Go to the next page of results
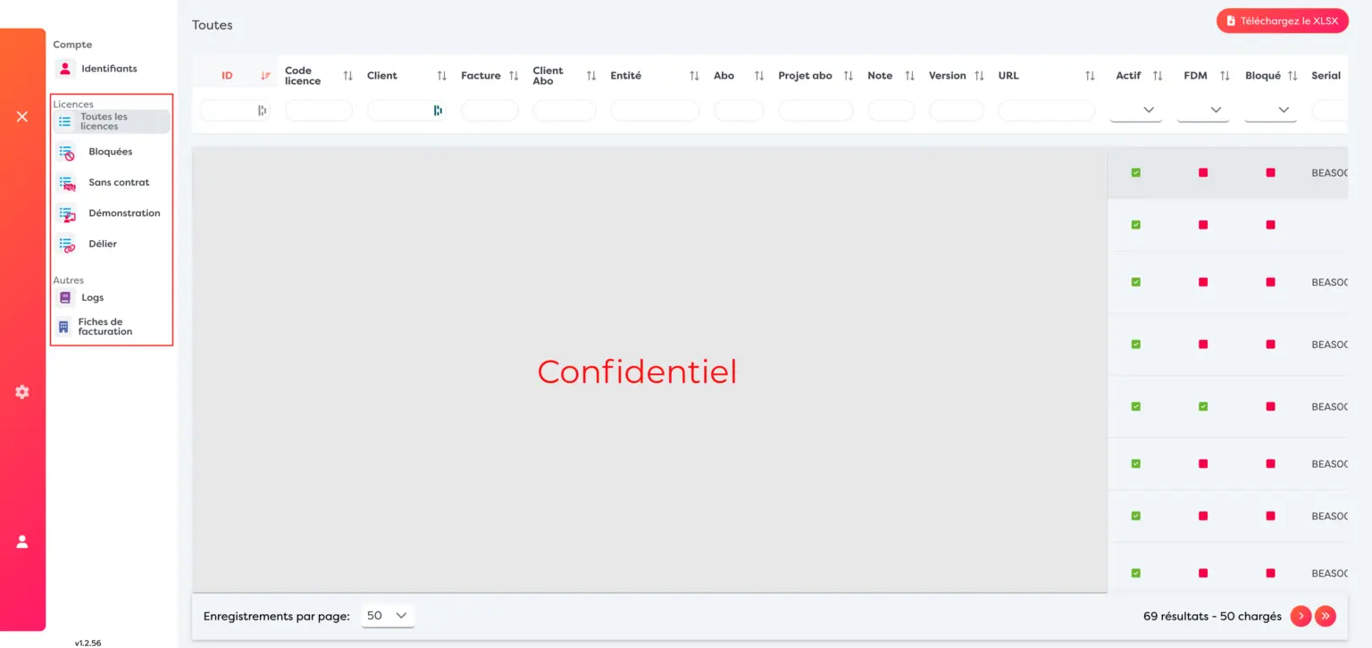1372x648 pixels. coord(1301,616)
